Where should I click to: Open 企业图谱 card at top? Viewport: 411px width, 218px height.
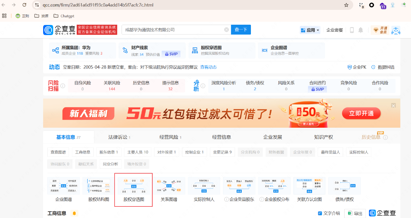coord(291,50)
